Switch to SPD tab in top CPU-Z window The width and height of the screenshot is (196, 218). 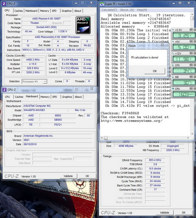(x=54, y=11)
